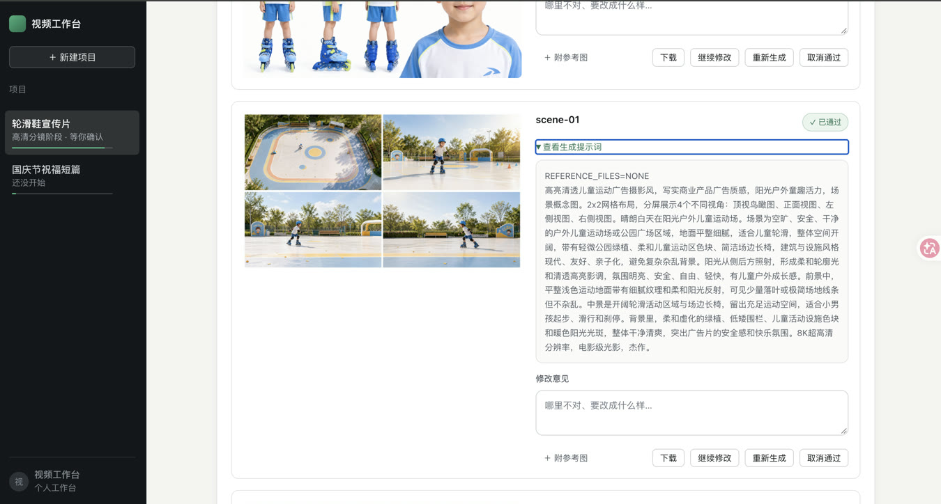Attach a reference image in scene-01 card
The width and height of the screenshot is (941, 504).
566,458
